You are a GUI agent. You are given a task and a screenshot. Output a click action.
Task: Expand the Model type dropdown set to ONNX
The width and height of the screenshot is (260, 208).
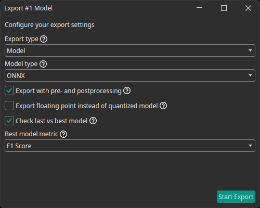130,75
